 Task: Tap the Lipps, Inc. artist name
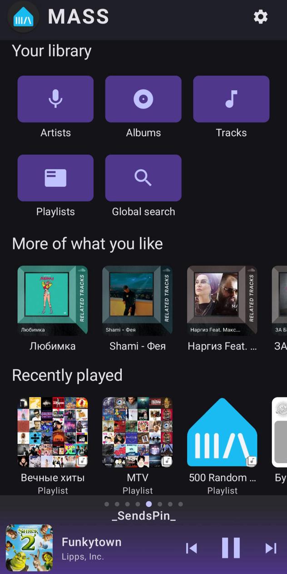(x=83, y=557)
